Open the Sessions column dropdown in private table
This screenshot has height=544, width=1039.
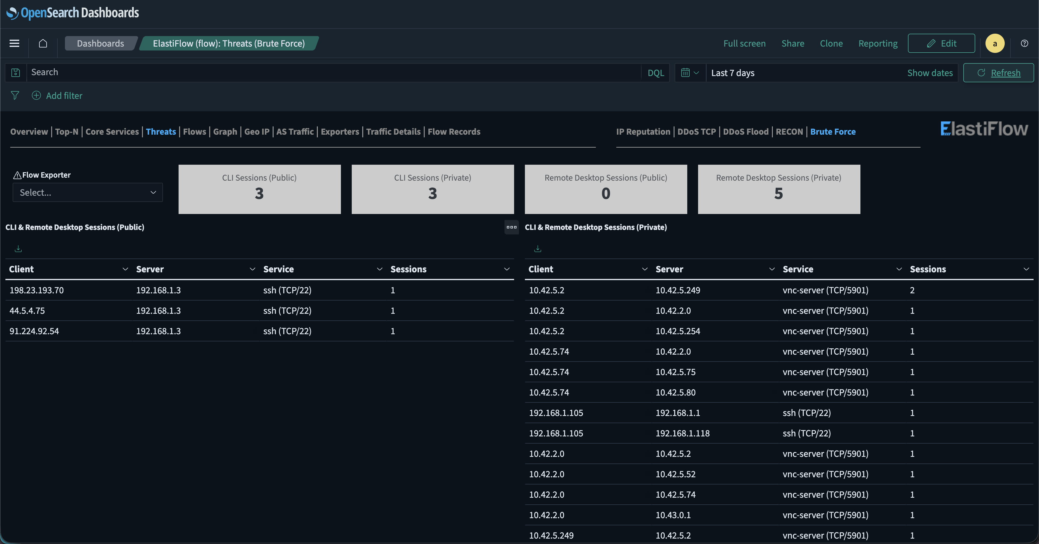pos(1026,269)
